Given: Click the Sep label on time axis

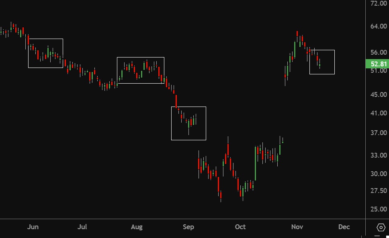Looking at the screenshot, I should (x=188, y=227).
